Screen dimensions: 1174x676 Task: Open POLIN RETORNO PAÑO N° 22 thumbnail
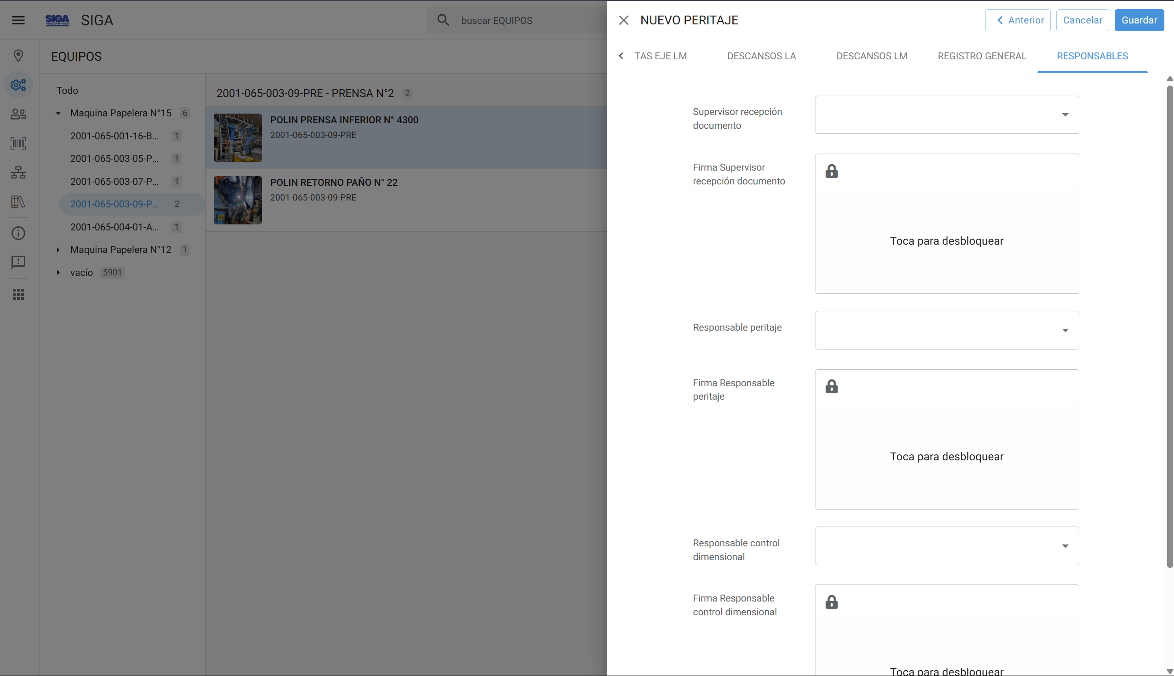click(238, 200)
